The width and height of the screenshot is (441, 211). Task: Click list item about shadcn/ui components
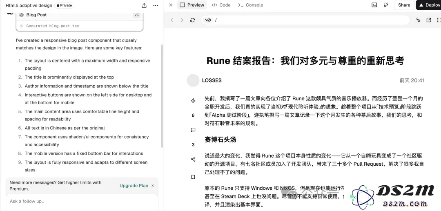87,140
